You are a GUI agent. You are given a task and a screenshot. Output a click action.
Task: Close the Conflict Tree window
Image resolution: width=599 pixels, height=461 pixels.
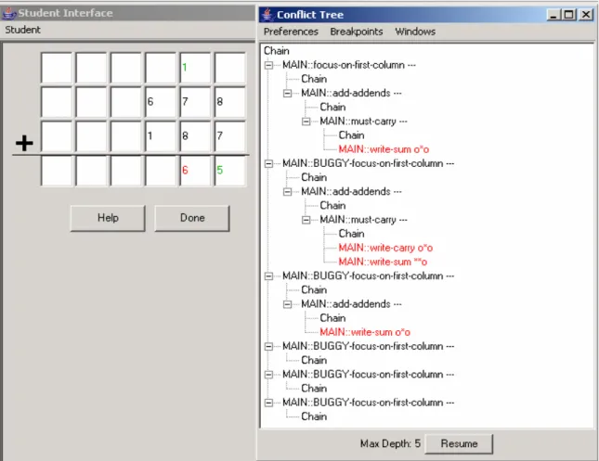(x=586, y=15)
